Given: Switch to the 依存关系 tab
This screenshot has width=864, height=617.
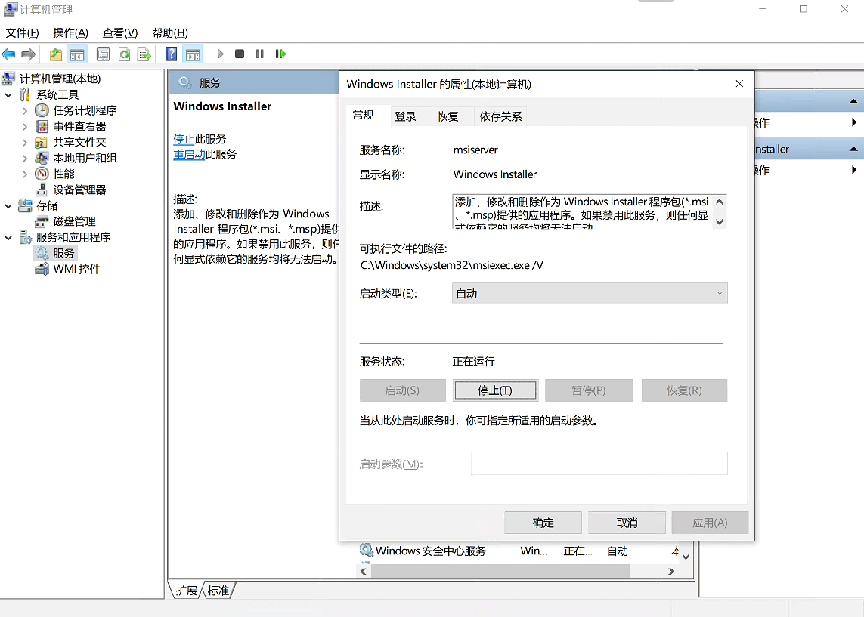Looking at the screenshot, I should [x=500, y=117].
